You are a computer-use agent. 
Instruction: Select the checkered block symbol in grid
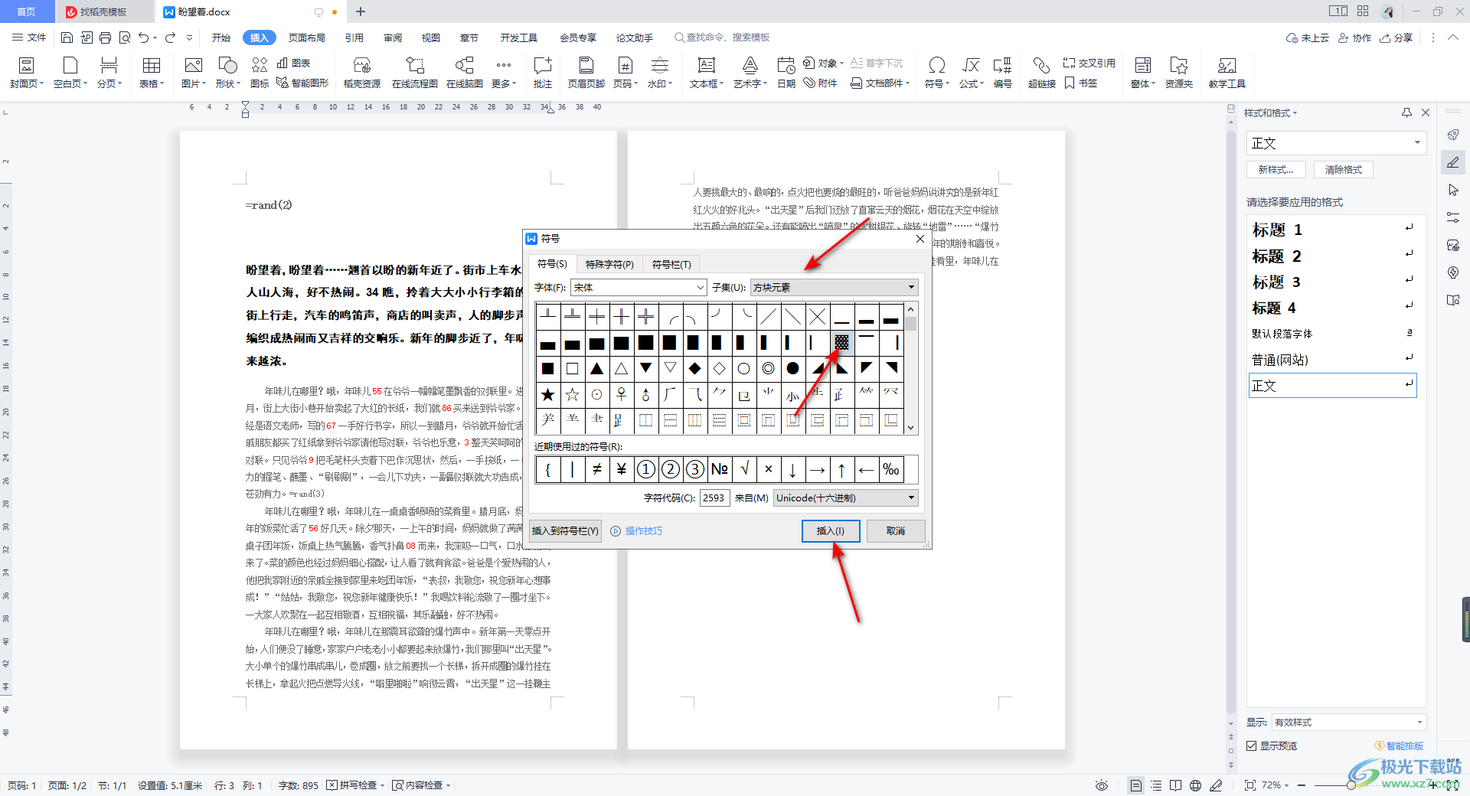pyautogui.click(x=841, y=342)
